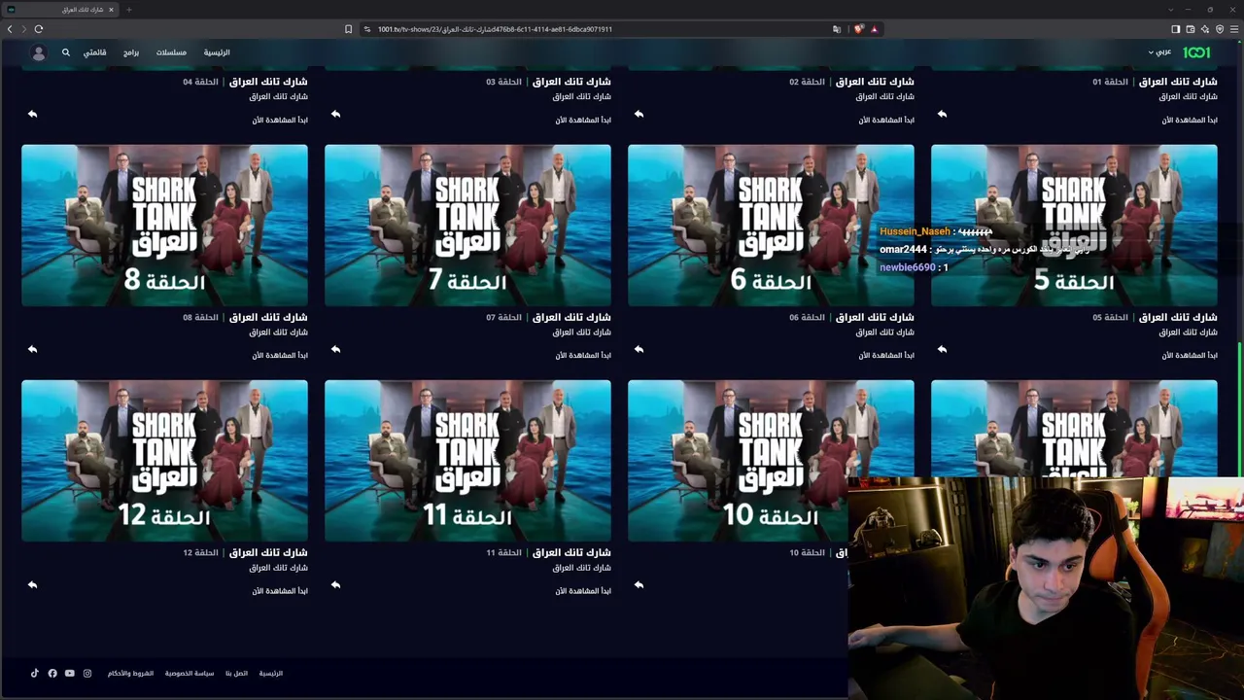
Task: Click the search magnifier in the site header
Action: 66,52
